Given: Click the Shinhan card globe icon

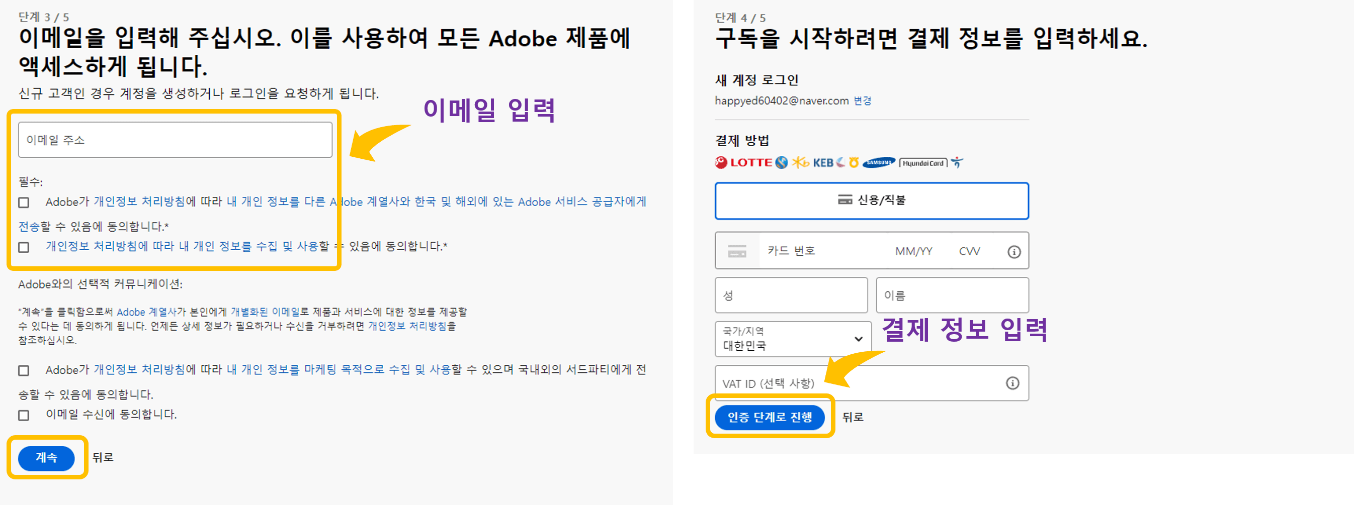Looking at the screenshot, I should pyautogui.click(x=781, y=162).
